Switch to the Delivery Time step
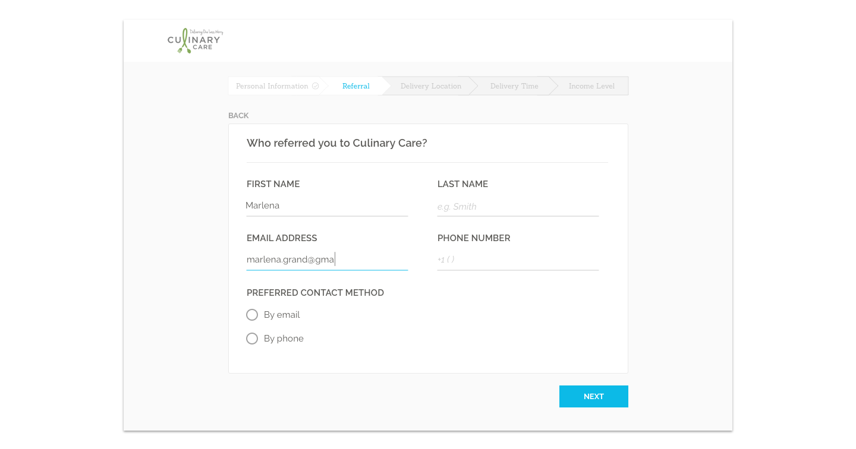This screenshot has width=856, height=449. tap(514, 86)
